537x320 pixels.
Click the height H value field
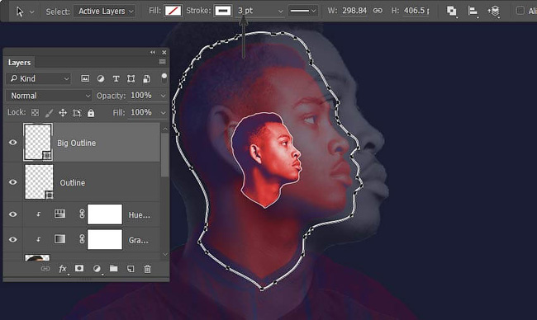click(x=416, y=11)
